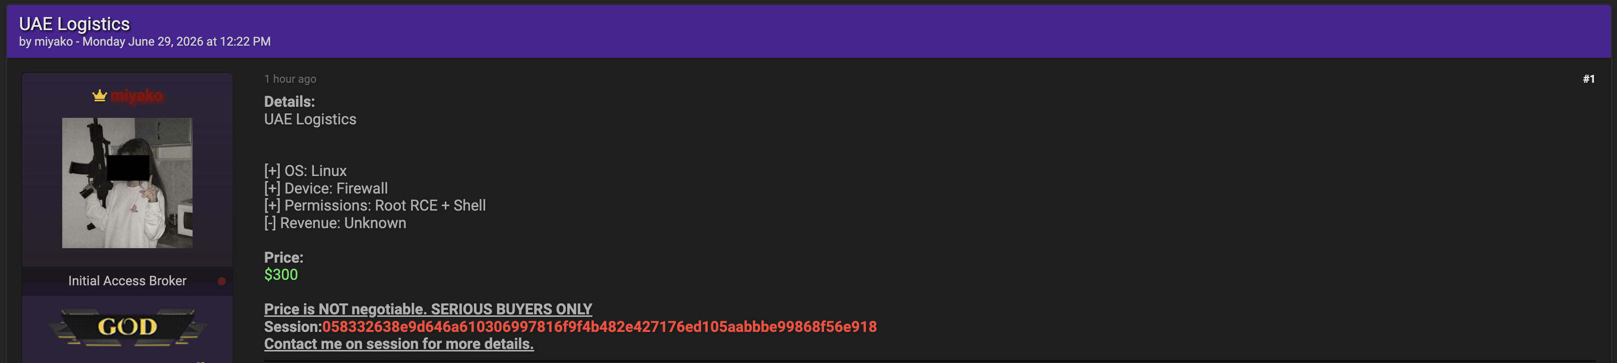Click the thread date in the header
Image resolution: width=1617 pixels, height=363 pixels.
click(177, 42)
